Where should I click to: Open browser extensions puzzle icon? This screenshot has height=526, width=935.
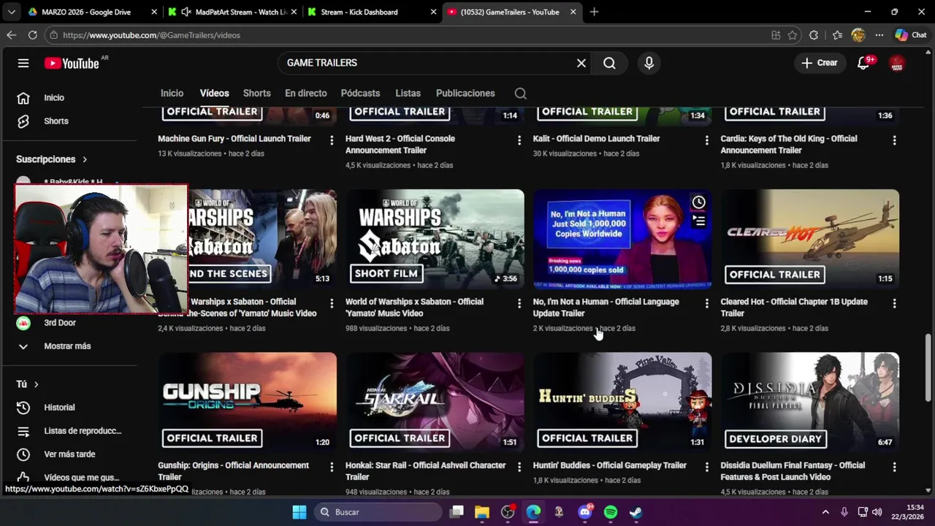(814, 35)
